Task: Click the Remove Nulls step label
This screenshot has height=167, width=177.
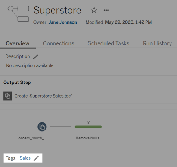Action: [88, 138]
